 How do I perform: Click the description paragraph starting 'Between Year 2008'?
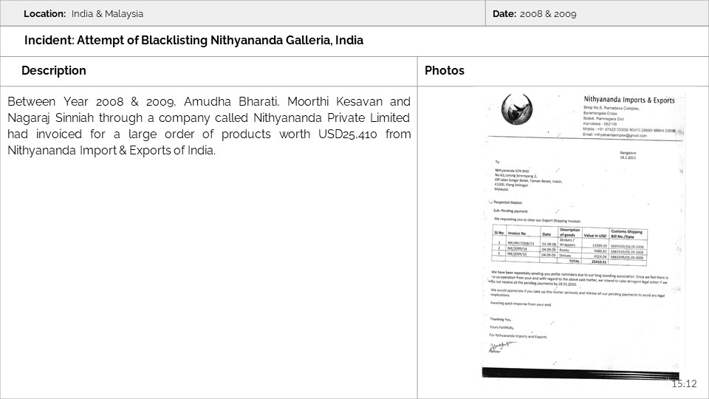coord(209,126)
